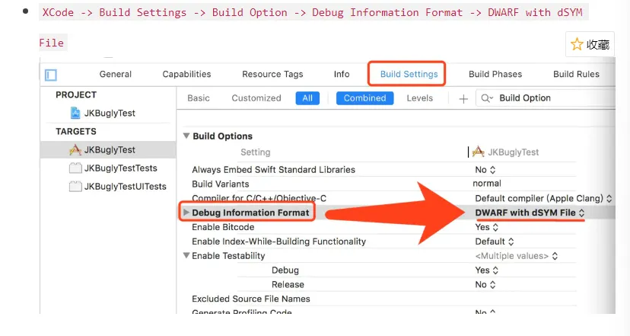Select the JKBuglyTest project item

click(x=110, y=113)
